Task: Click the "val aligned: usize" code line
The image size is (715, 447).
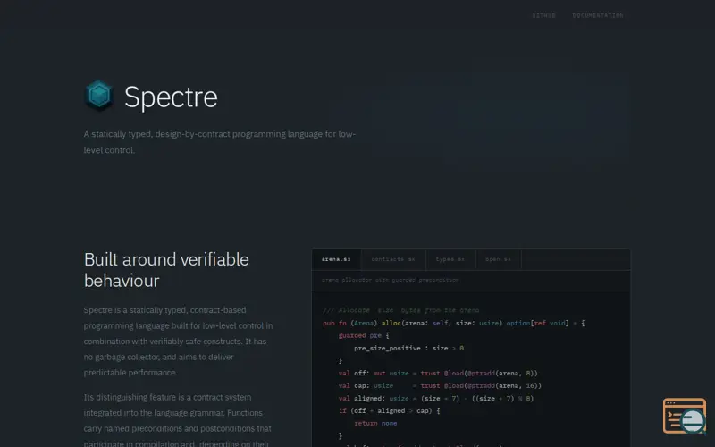Action: click(435, 398)
